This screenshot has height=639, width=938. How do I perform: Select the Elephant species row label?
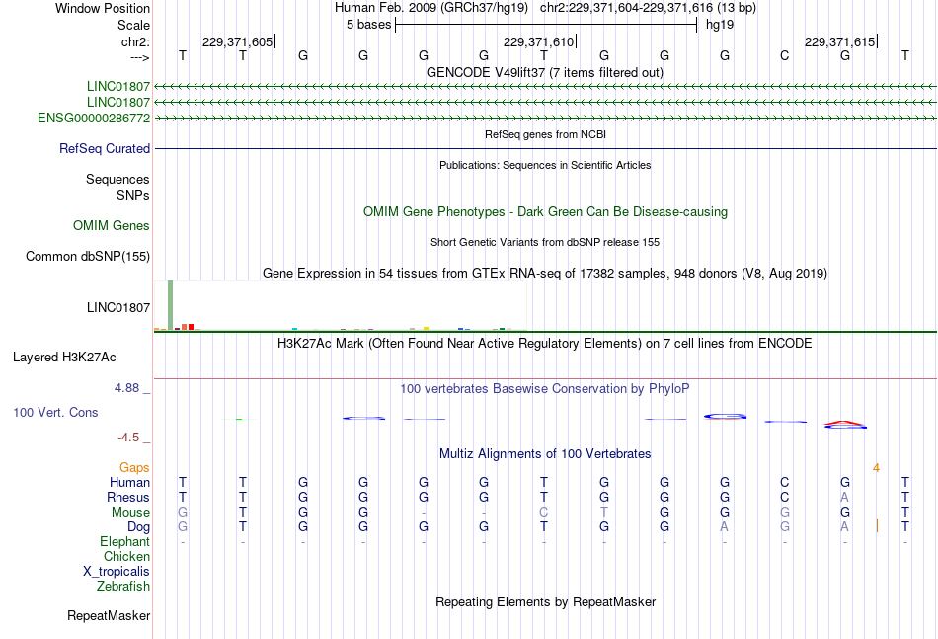[x=125, y=541]
